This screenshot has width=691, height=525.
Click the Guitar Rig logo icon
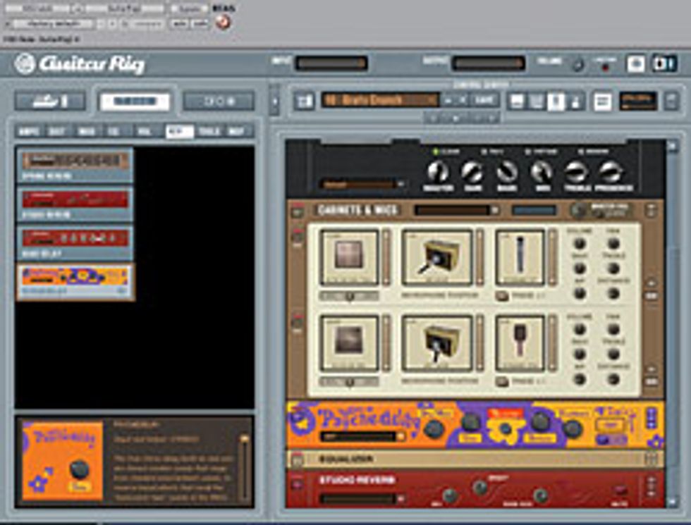[25, 64]
